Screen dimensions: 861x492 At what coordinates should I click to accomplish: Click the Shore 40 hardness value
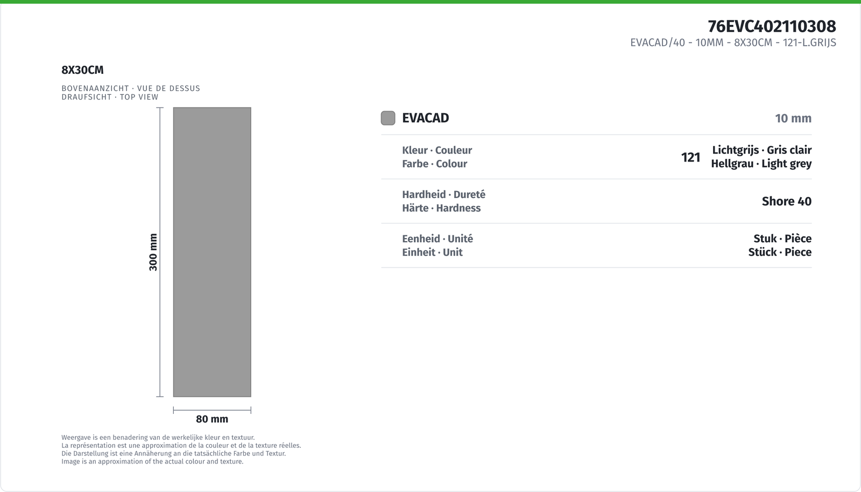click(x=787, y=201)
